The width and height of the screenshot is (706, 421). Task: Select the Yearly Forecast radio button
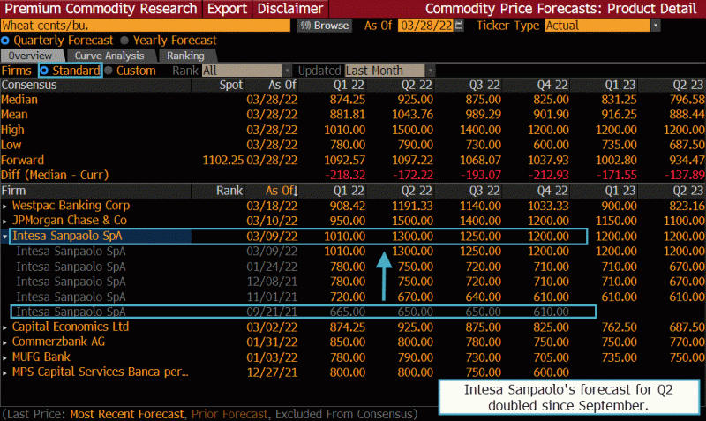124,41
